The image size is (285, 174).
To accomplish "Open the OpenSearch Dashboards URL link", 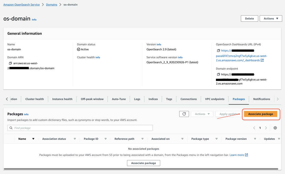I will (x=241, y=56).
